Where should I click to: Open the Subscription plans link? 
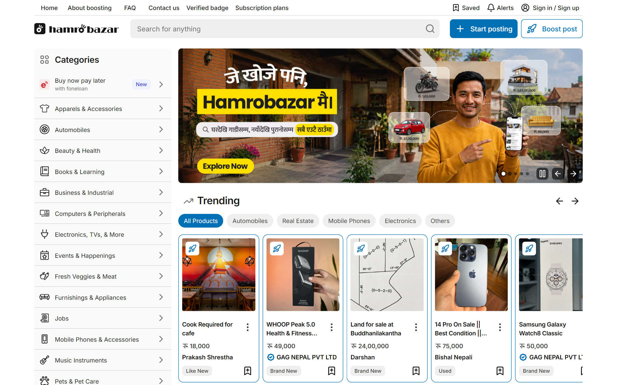tap(262, 8)
